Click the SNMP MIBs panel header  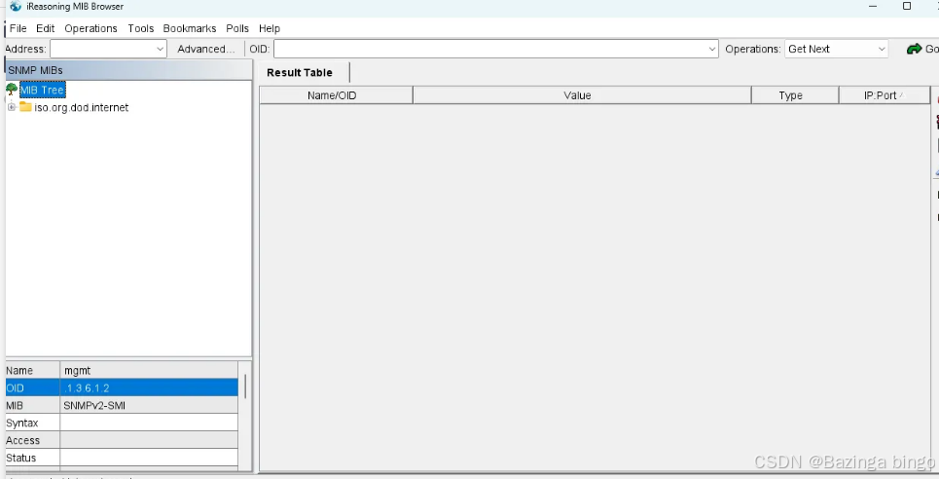tap(128, 70)
